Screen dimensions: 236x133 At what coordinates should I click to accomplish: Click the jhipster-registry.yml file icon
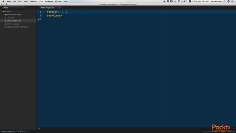coord(6,24)
